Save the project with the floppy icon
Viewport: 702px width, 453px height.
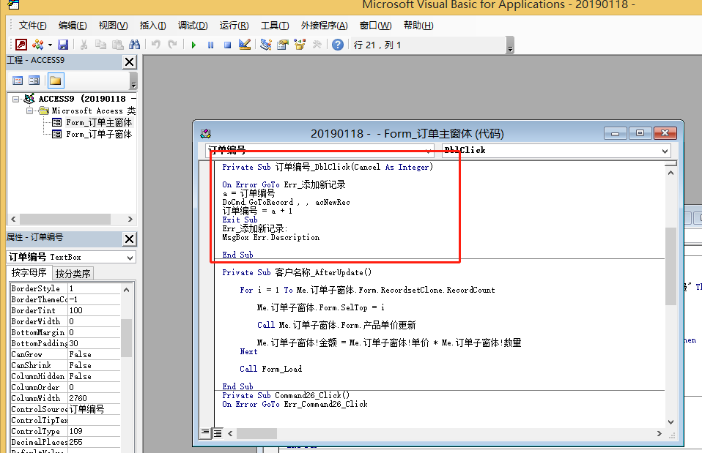[63, 45]
